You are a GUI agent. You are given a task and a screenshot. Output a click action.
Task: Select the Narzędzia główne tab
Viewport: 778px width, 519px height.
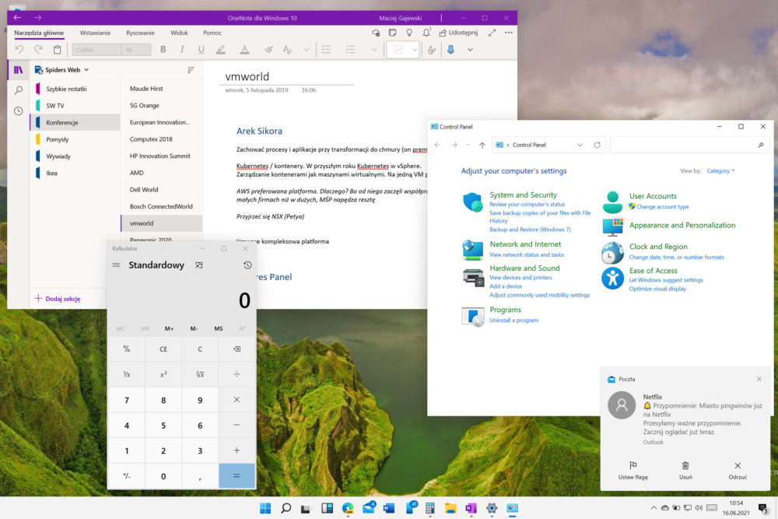[39, 33]
